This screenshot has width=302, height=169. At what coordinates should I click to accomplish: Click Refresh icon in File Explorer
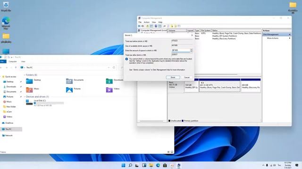[114, 68]
